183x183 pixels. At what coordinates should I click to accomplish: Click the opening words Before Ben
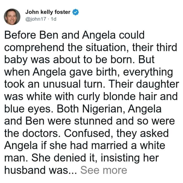click(x=31, y=35)
